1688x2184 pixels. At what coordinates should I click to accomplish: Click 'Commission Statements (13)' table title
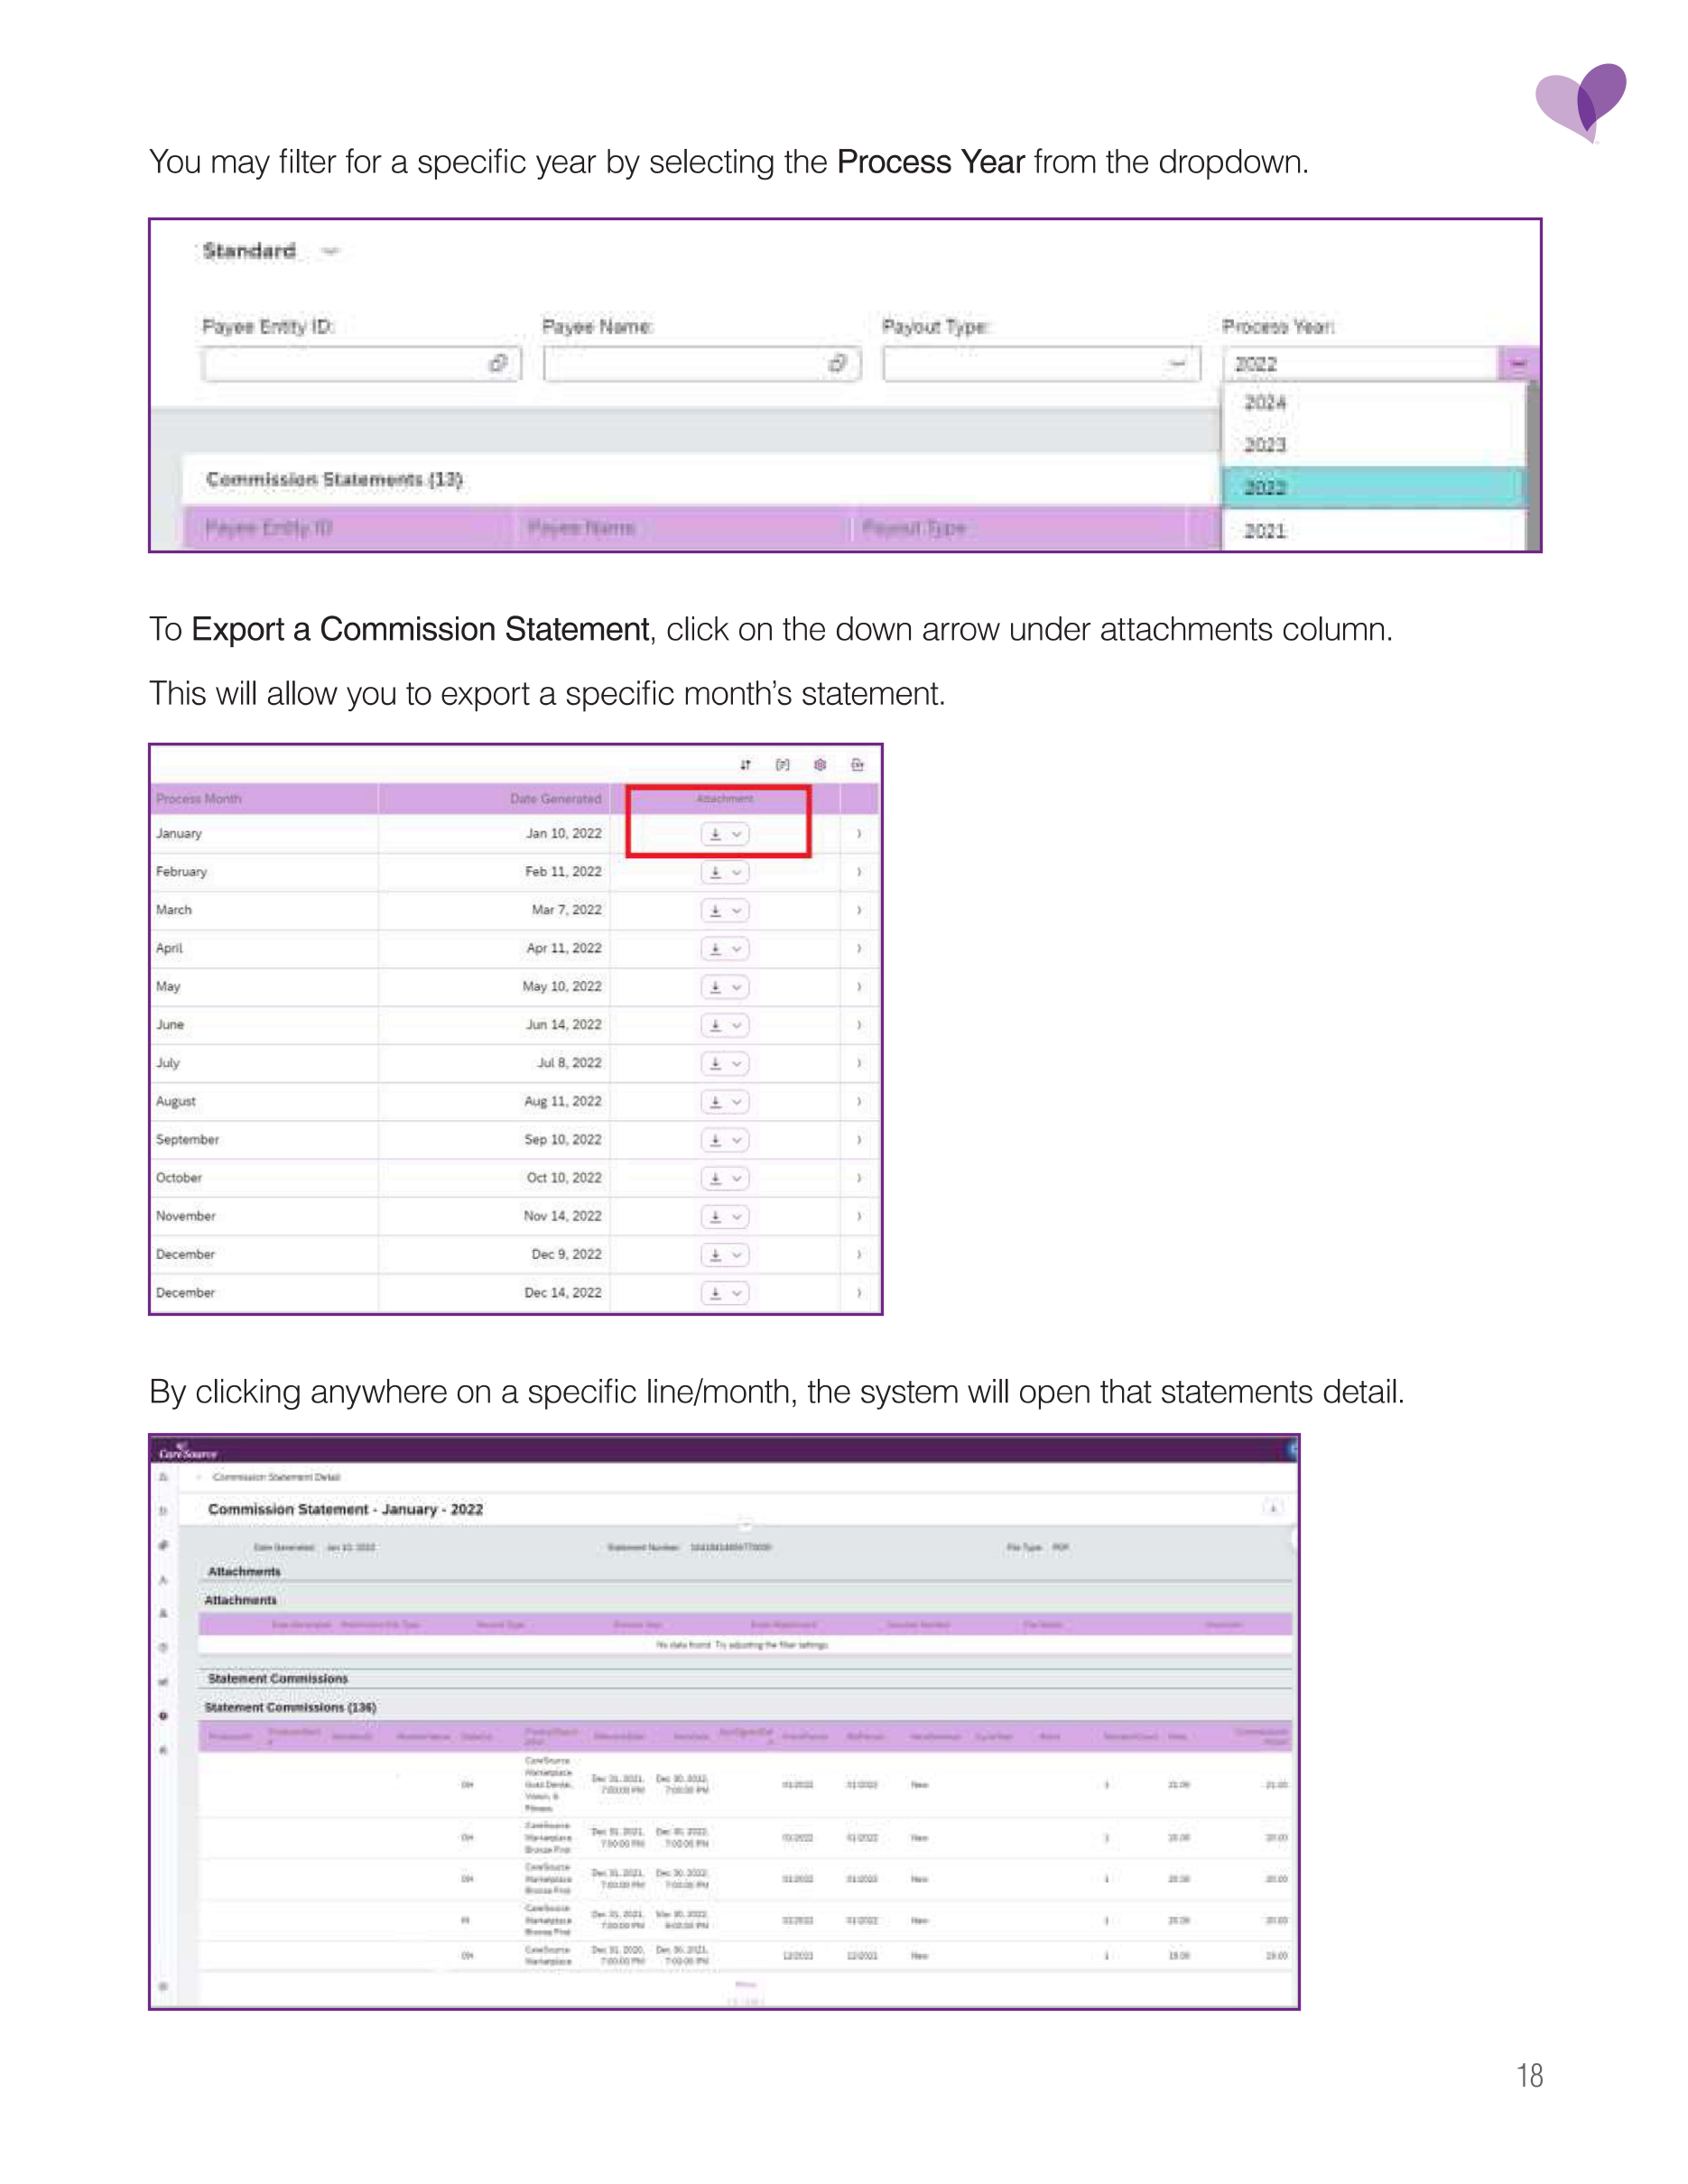[334, 480]
